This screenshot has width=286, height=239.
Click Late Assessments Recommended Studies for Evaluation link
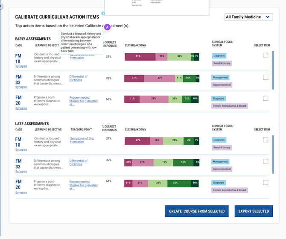point(84,185)
